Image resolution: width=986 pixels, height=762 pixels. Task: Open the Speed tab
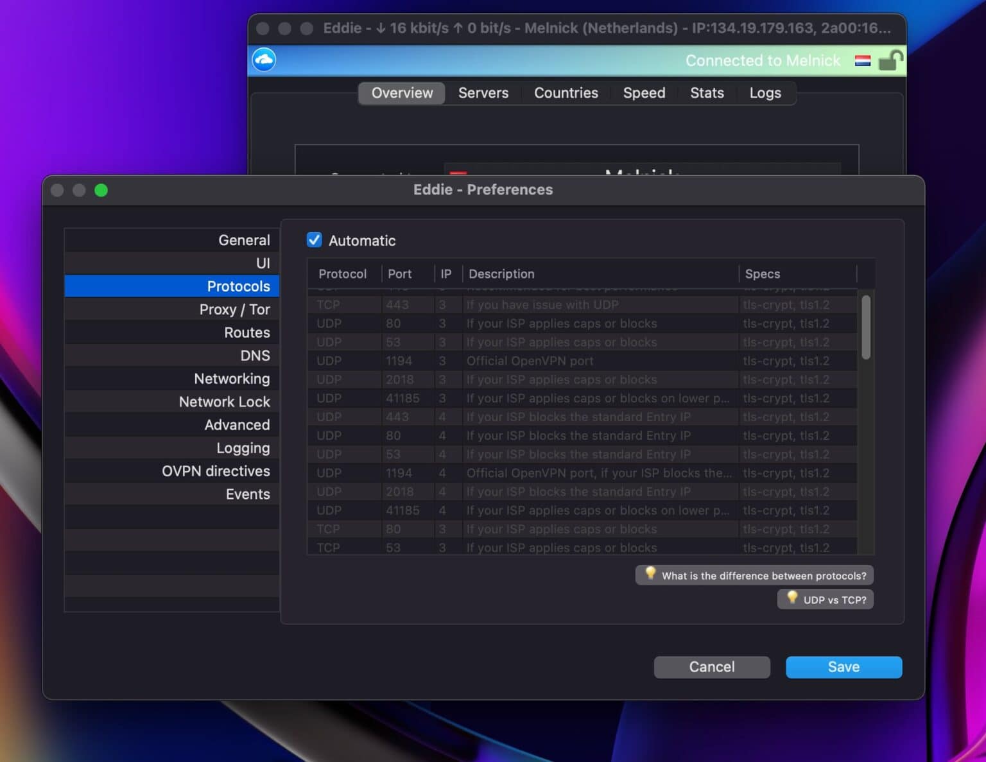click(x=644, y=93)
